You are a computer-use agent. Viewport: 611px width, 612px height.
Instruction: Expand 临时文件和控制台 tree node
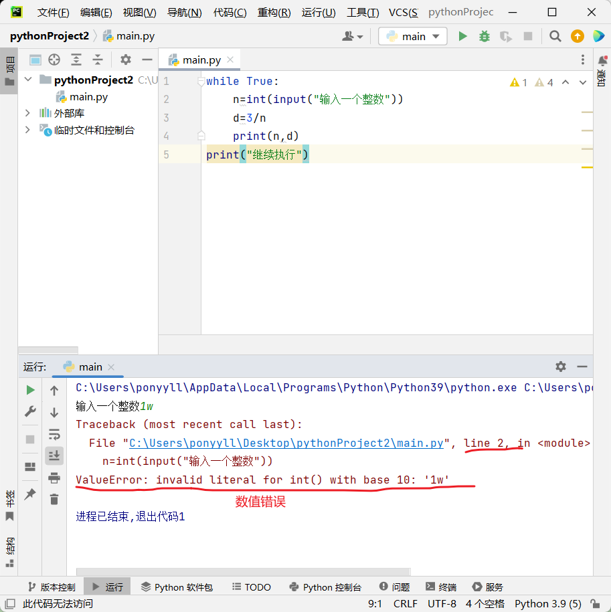(x=27, y=130)
